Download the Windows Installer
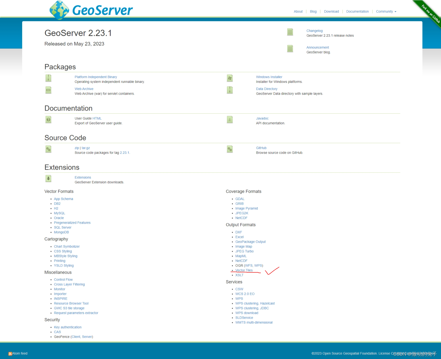The image size is (441, 359). [x=269, y=77]
